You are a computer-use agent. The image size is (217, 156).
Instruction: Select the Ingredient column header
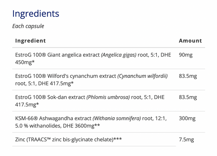[x=31, y=41]
